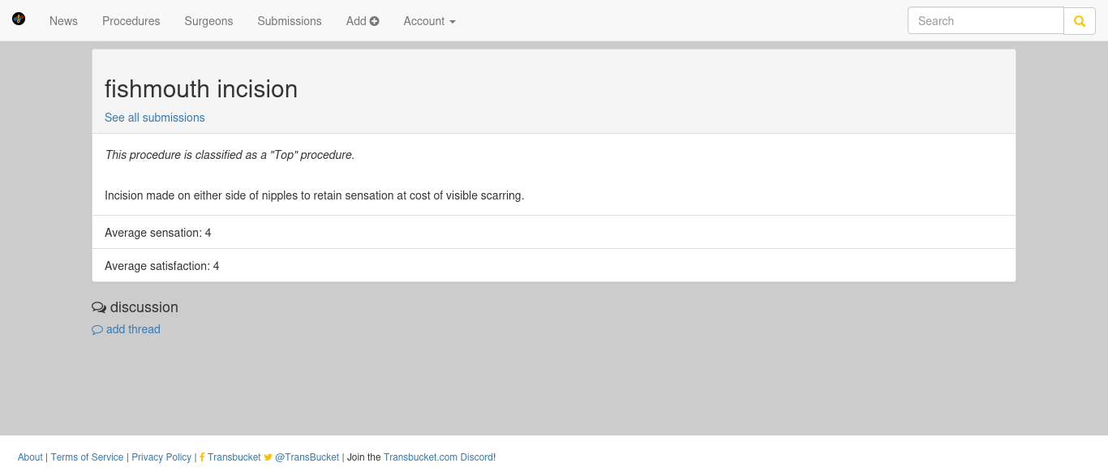The height and width of the screenshot is (476, 1108).
Task: Open the Transbucket.com Discord link
Action: 438,457
